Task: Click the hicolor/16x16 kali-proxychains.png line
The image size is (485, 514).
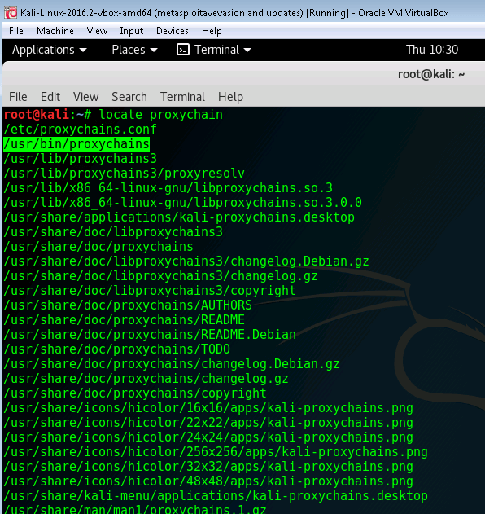Action: click(x=208, y=408)
